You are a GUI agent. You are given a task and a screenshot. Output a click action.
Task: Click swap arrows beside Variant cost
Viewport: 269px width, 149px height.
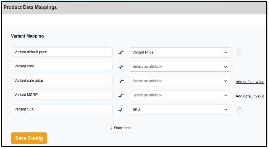point(121,67)
